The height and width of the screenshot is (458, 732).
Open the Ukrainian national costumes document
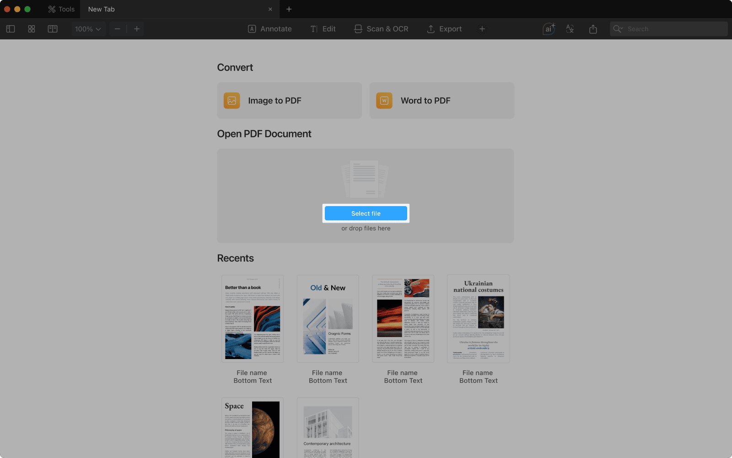(478, 319)
